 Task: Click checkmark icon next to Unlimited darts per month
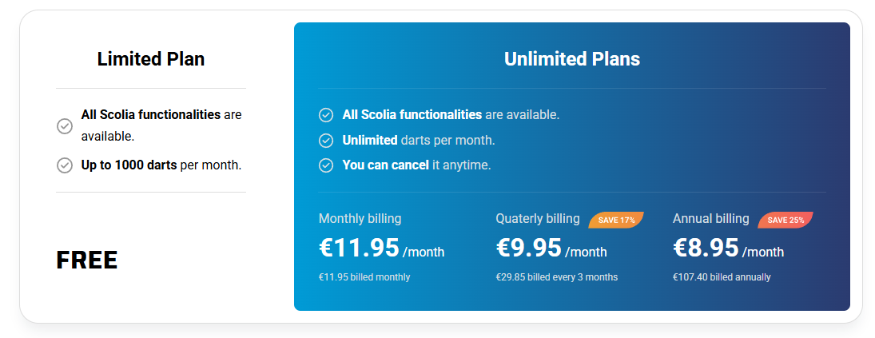tap(326, 141)
